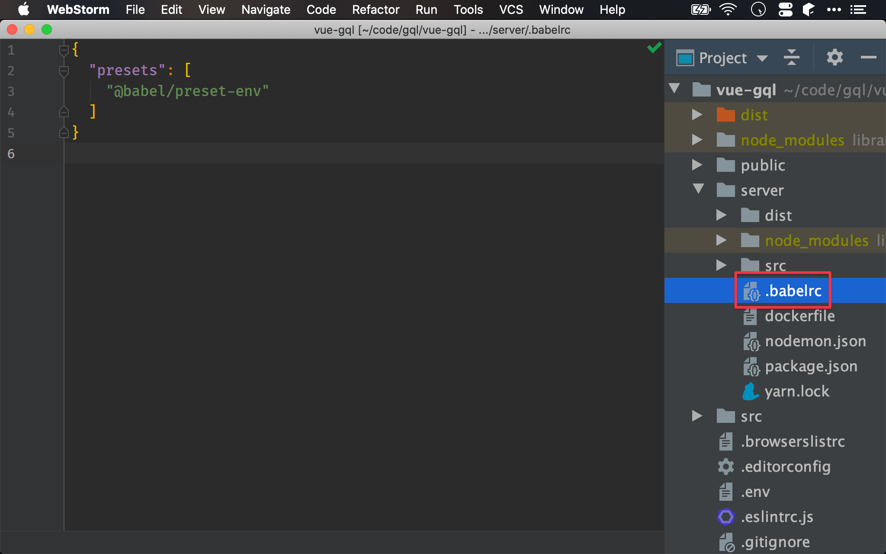This screenshot has height=554, width=886.
Task: Click the .editorconfig gear icon
Action: point(725,467)
